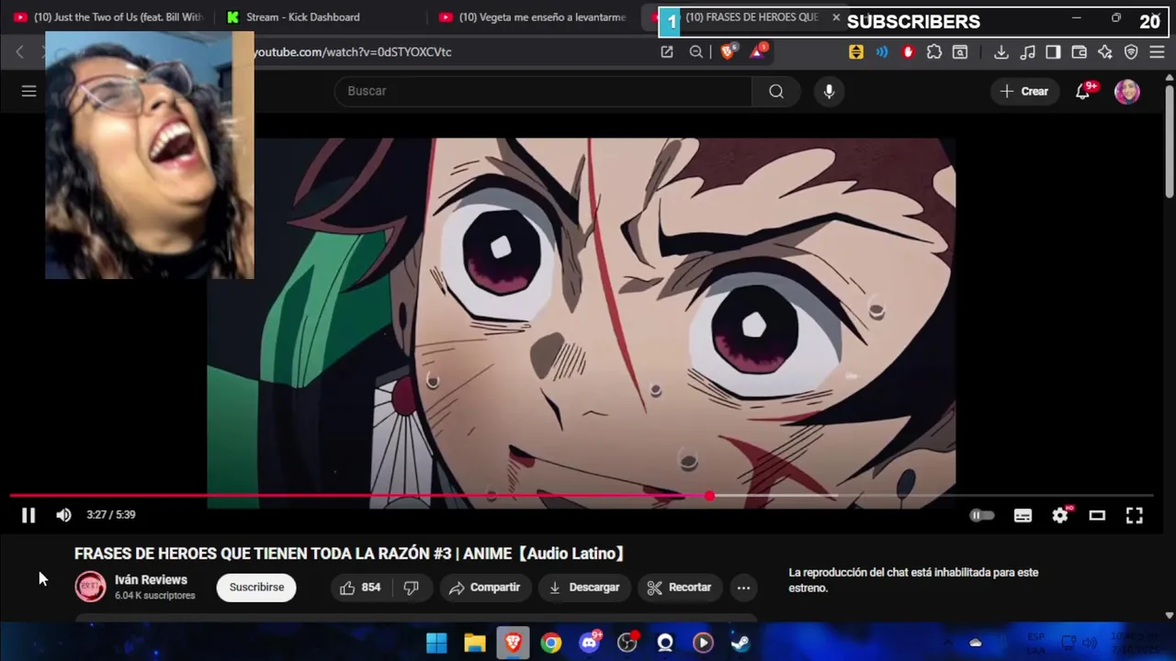Switch to Just the Two of Us tab
1176x661 pixels.
(108, 17)
